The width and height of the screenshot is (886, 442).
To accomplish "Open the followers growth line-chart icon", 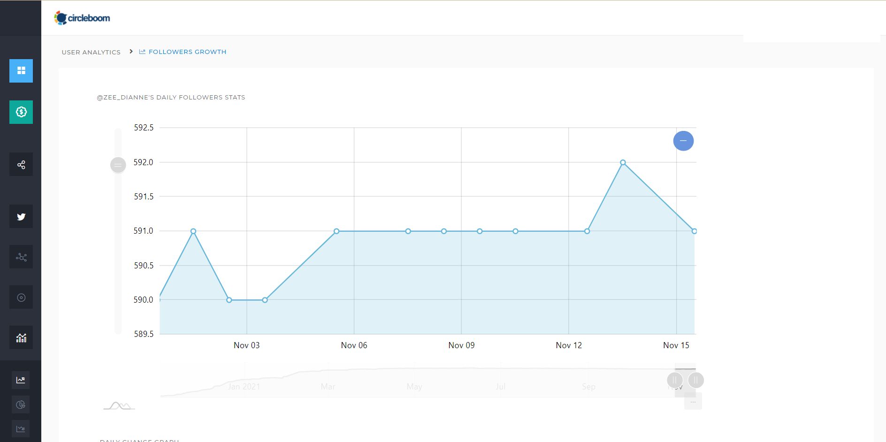I will coord(20,380).
